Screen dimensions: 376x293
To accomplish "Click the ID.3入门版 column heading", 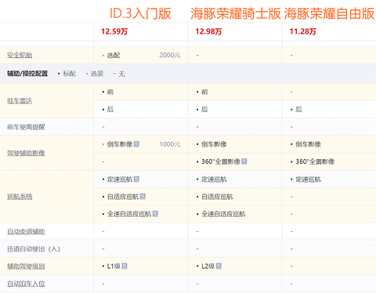I will click(x=140, y=13).
